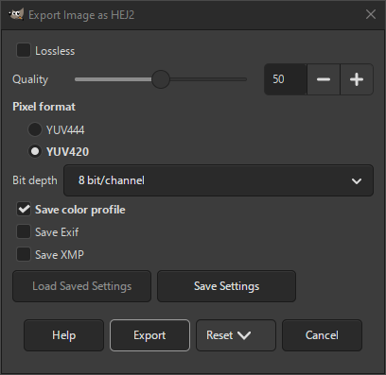Open the Bit depth dropdown
Screen dimensions: 386x375
(x=219, y=180)
